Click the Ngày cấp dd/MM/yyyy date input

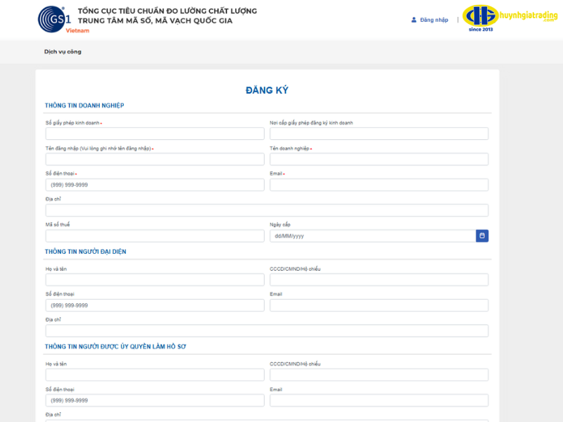coord(372,236)
